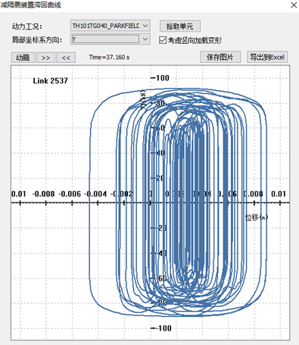Viewport: 299px width, 345px height.
Task: Open the 动力工况 dropdown arrow
Action: (145, 26)
